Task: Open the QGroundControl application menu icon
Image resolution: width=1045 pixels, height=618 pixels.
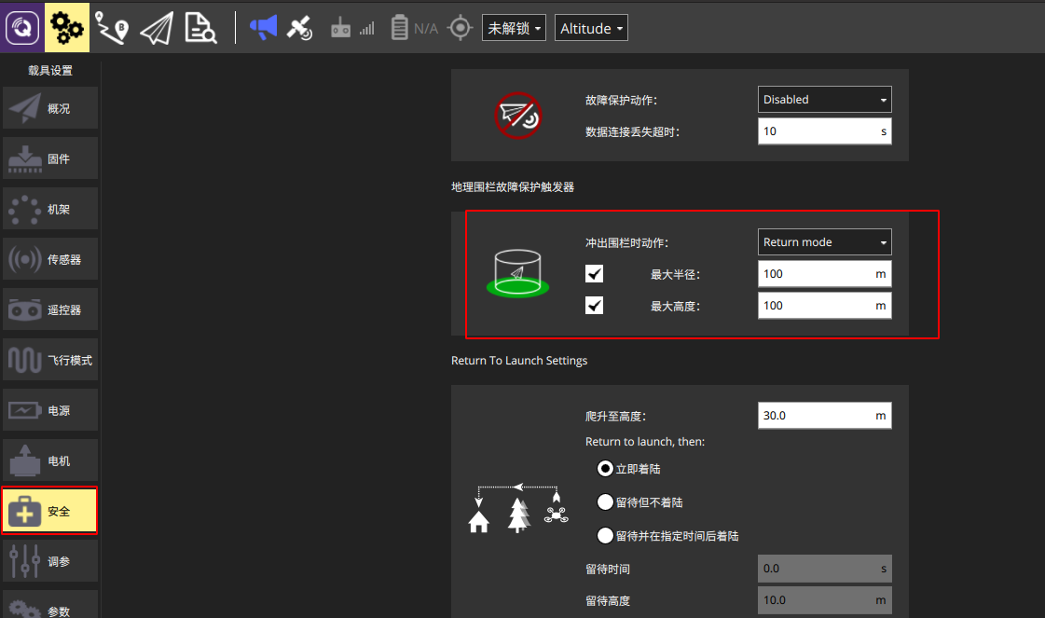Action: pos(22,27)
